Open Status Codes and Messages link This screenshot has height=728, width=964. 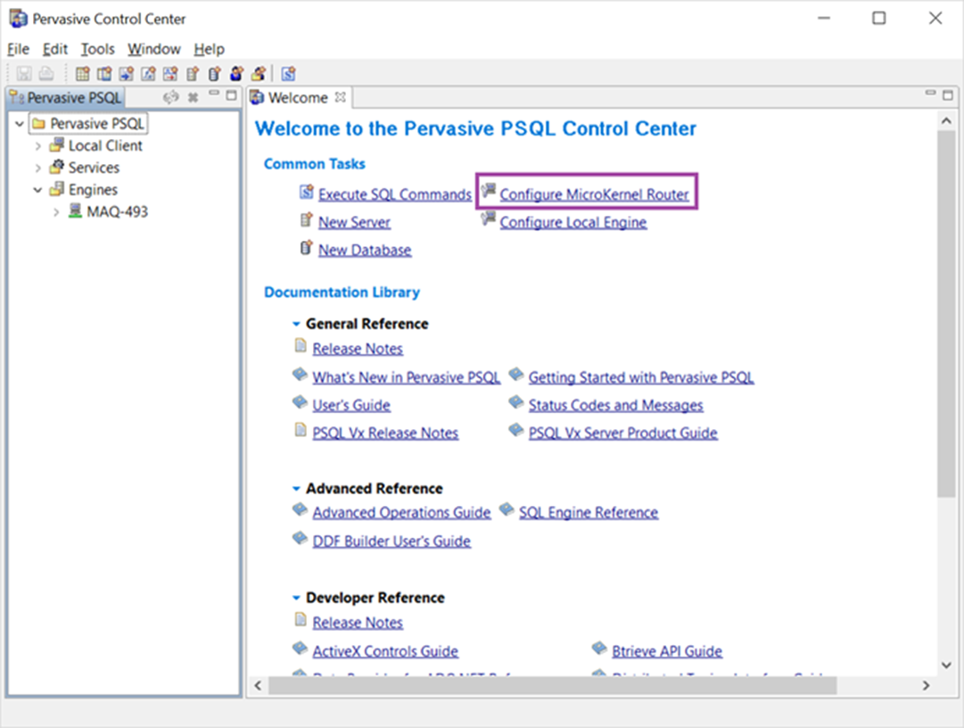click(x=615, y=405)
